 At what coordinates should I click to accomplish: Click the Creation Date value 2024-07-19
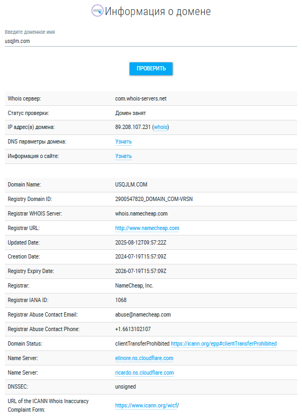click(141, 256)
